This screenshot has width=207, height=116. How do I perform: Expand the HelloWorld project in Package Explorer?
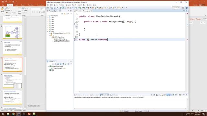(48, 16)
